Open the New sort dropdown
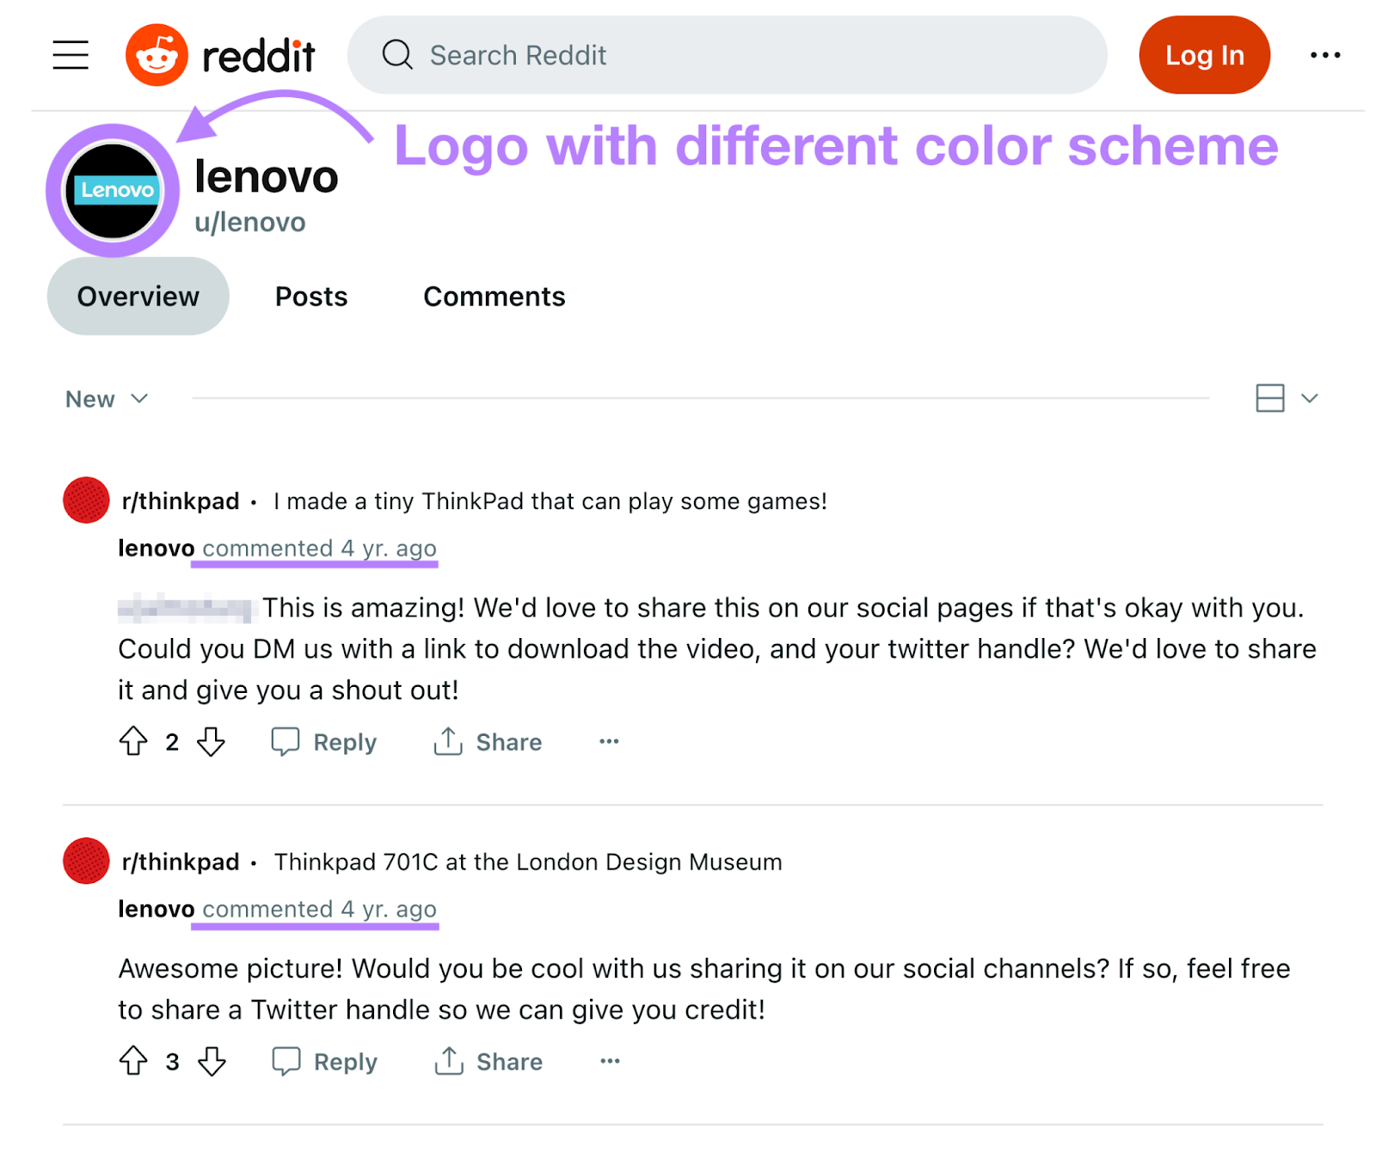 tap(105, 398)
